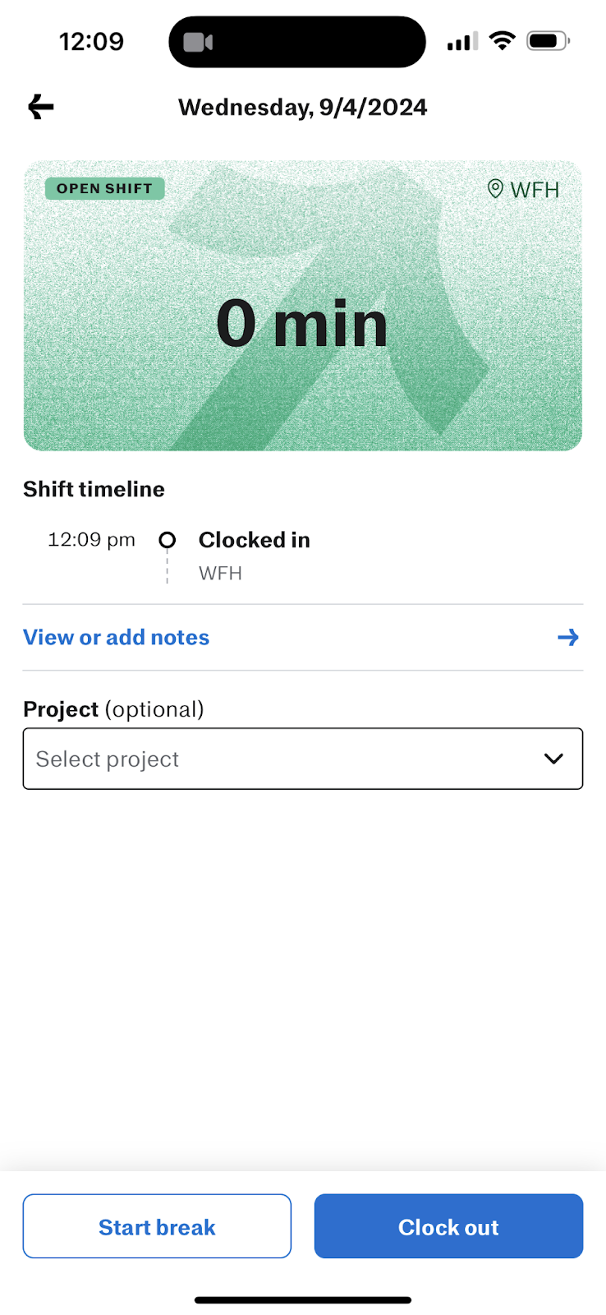Tap the camera recording indicator icon
Screen dimensions: 606x1315
pyautogui.click(x=198, y=42)
